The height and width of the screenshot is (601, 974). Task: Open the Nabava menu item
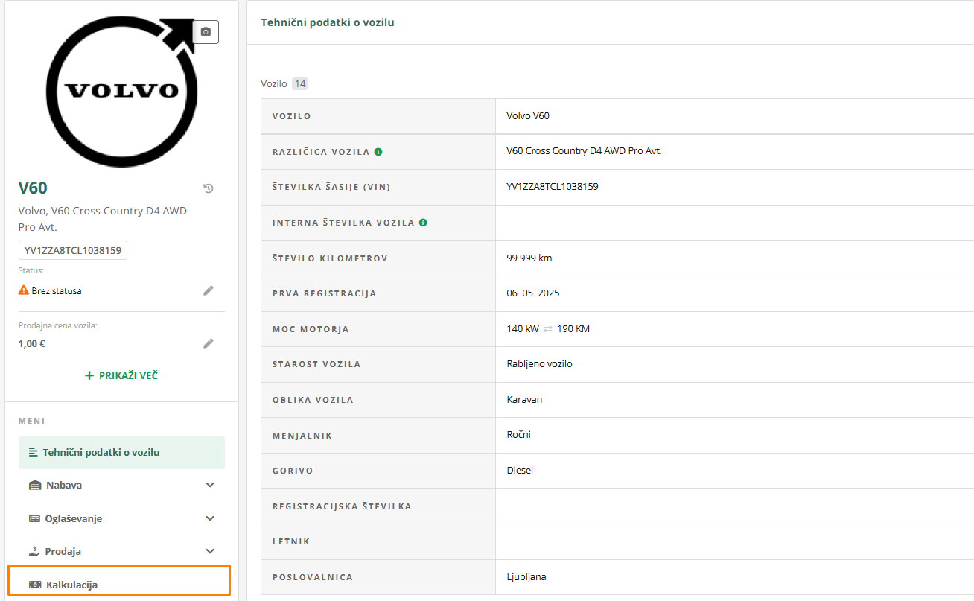tap(121, 485)
